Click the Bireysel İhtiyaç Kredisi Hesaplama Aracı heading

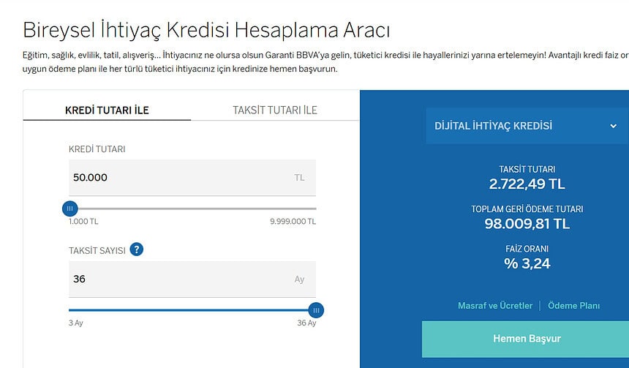tap(206, 30)
